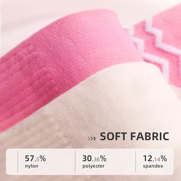Click the spandex label text
The width and height of the screenshot is (181, 181).
153,166
